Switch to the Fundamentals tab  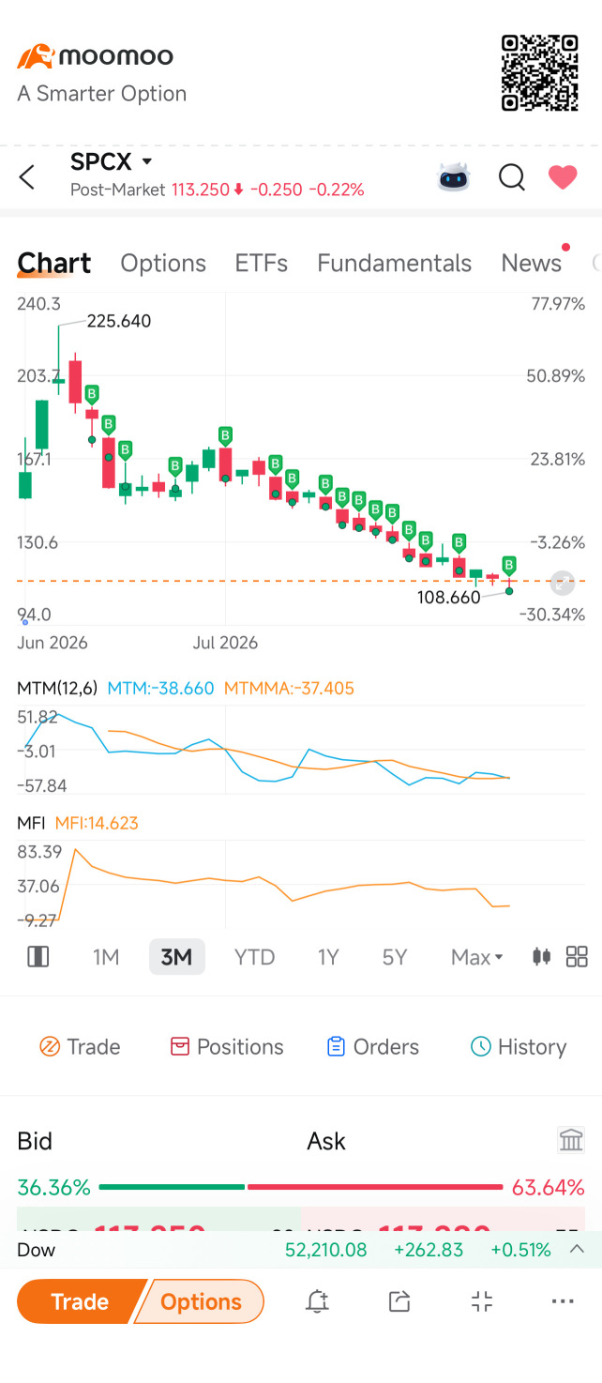394,264
